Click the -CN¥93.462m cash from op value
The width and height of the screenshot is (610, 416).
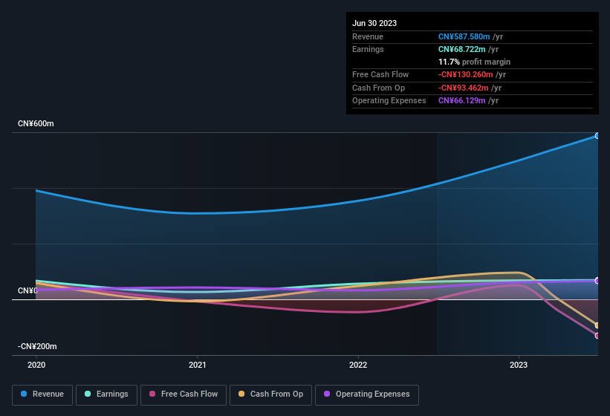pos(464,88)
